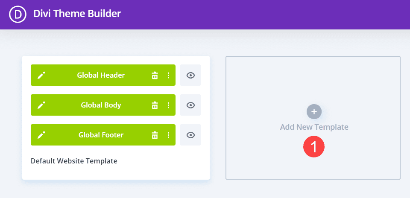Click the Divi Theme Builder heading

[77, 14]
